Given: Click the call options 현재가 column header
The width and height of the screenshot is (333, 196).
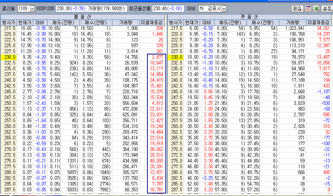Looking at the screenshot, I should pos(25,22).
